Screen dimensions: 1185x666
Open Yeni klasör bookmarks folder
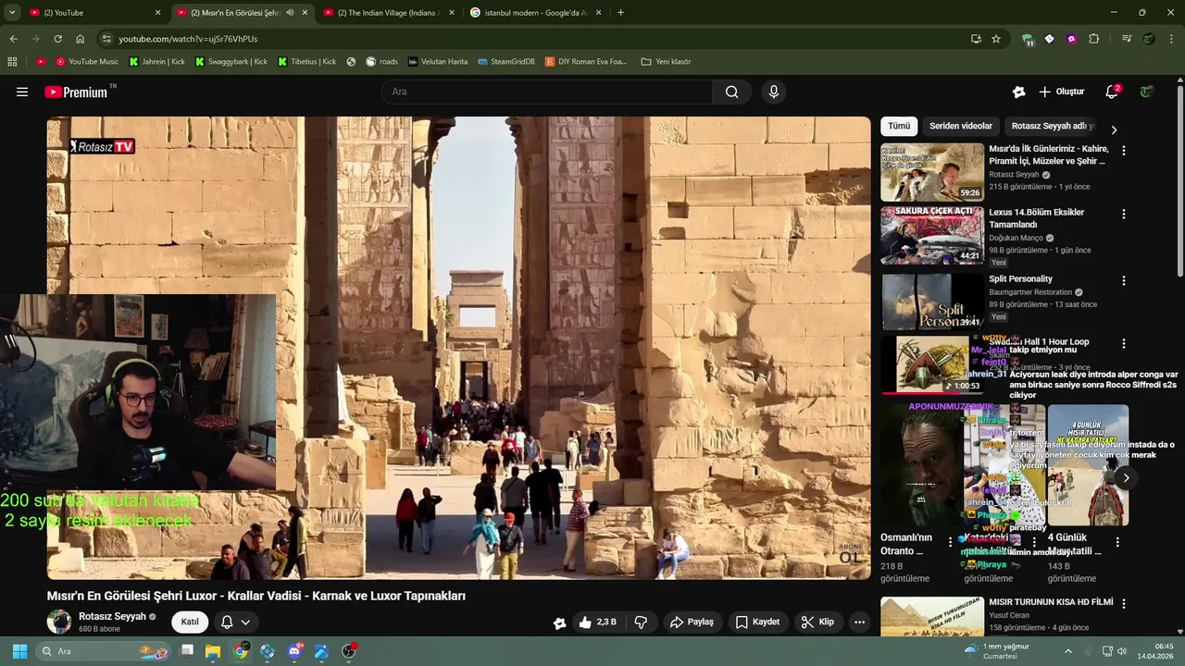click(x=667, y=62)
